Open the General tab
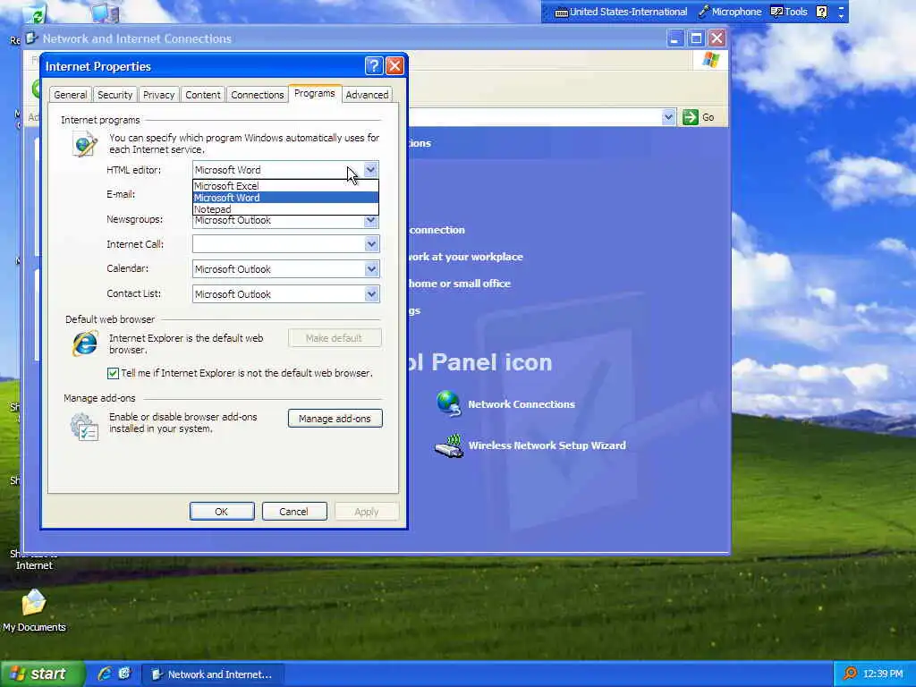This screenshot has height=687, width=916. click(70, 95)
